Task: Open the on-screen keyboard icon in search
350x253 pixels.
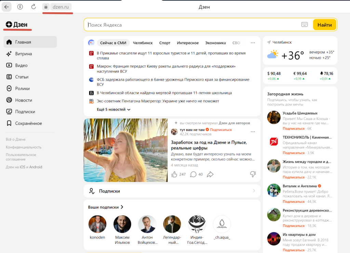Action: click(x=305, y=25)
